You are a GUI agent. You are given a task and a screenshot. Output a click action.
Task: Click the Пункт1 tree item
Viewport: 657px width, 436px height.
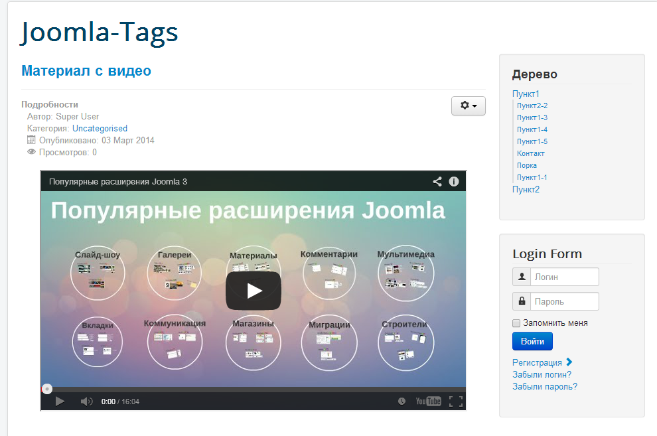point(526,94)
